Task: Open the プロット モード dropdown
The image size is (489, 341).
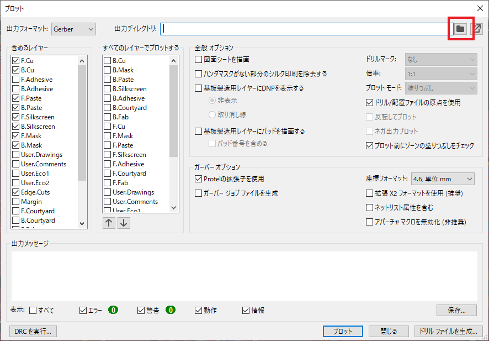Action: 441,88
